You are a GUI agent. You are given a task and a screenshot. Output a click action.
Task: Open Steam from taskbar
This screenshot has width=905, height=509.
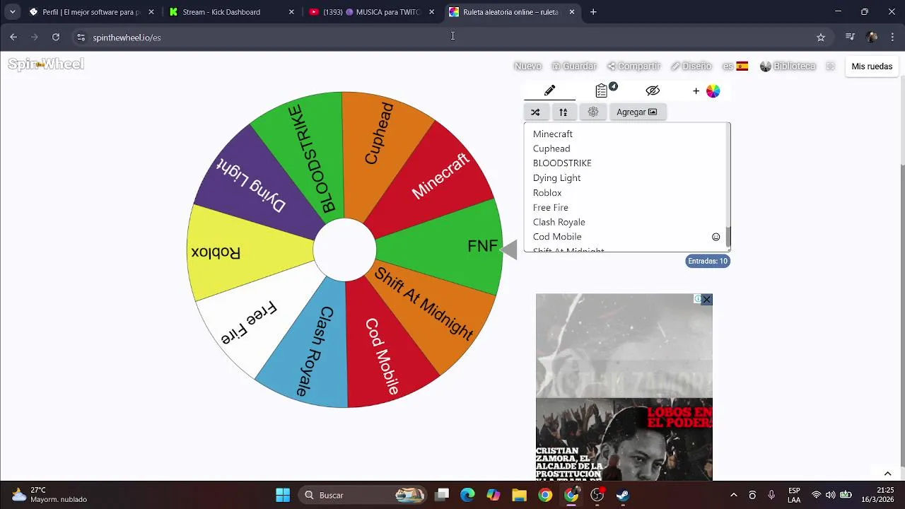[623, 495]
